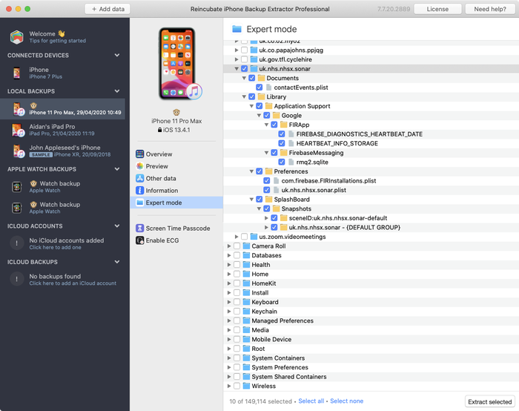Click the Overview grid icon
Viewport: 519px width, 411px height.
[139, 154]
